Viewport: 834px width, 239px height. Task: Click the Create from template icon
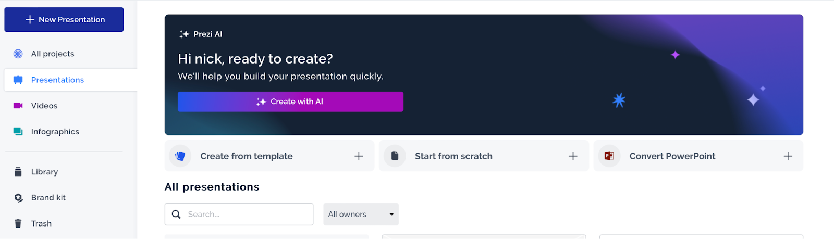tap(180, 156)
